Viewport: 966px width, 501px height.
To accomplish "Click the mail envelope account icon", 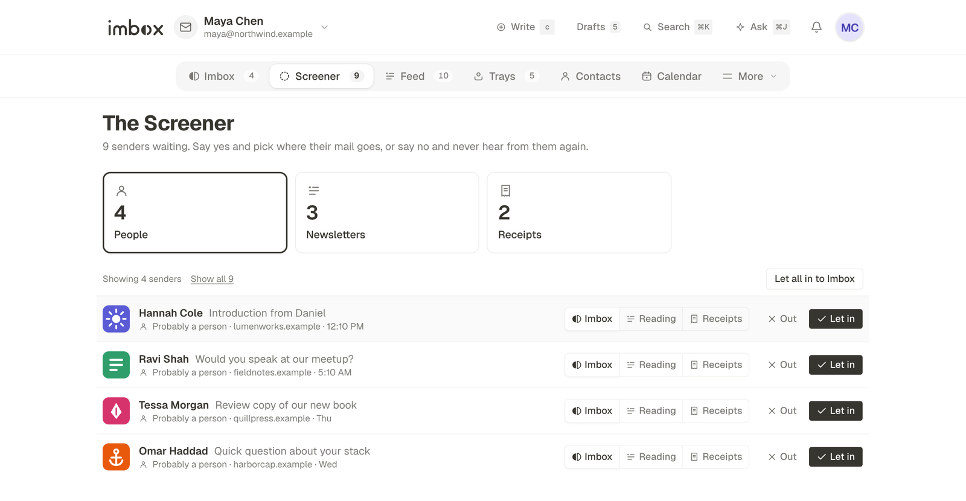I will click(185, 27).
